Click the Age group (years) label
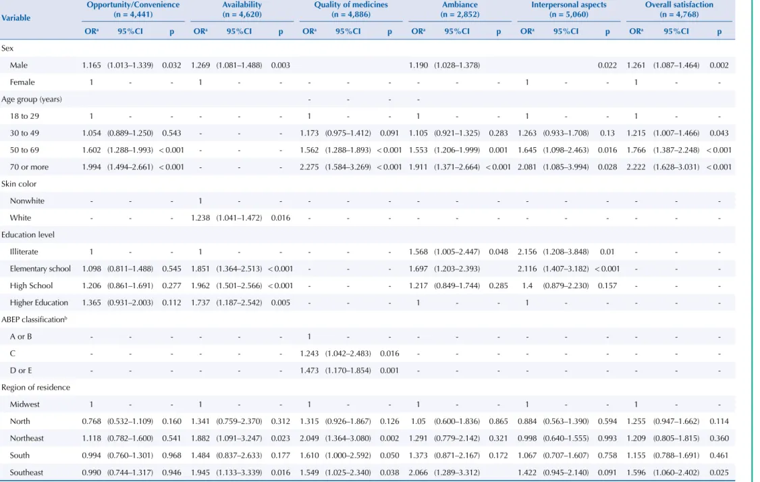Image resolution: width=760 pixels, height=482 pixels. click(32, 99)
